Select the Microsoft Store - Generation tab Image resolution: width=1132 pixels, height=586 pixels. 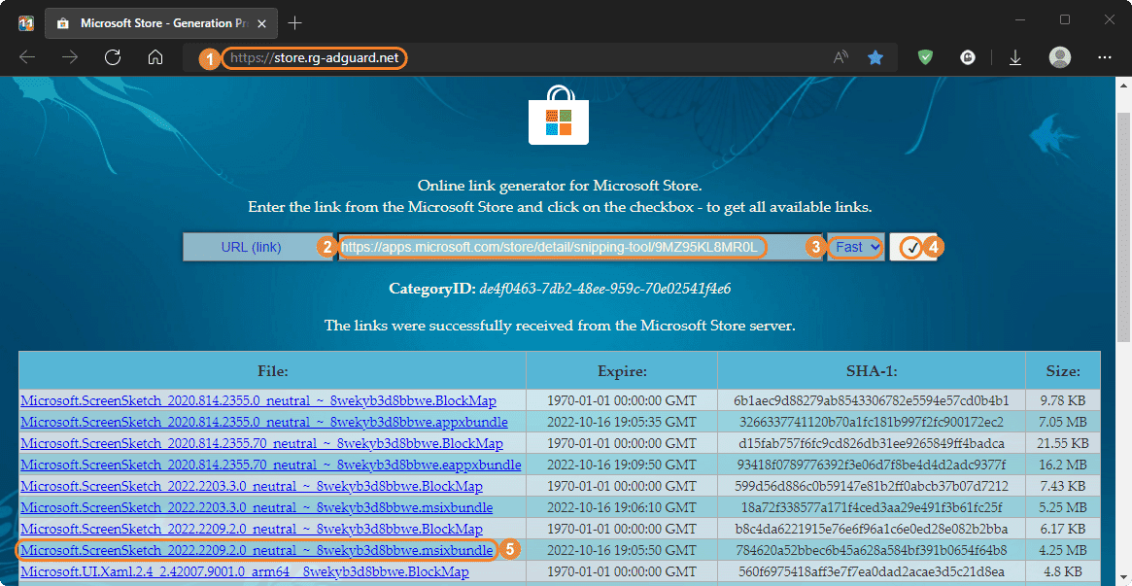click(162, 23)
